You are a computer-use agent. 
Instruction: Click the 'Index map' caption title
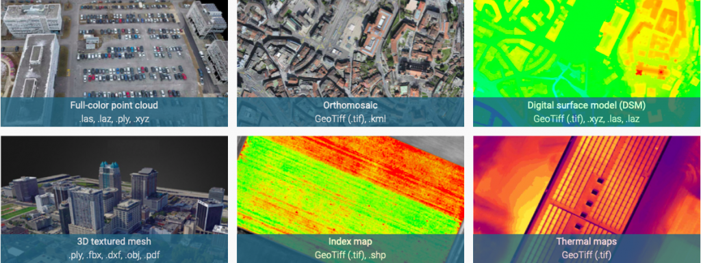tap(350, 242)
